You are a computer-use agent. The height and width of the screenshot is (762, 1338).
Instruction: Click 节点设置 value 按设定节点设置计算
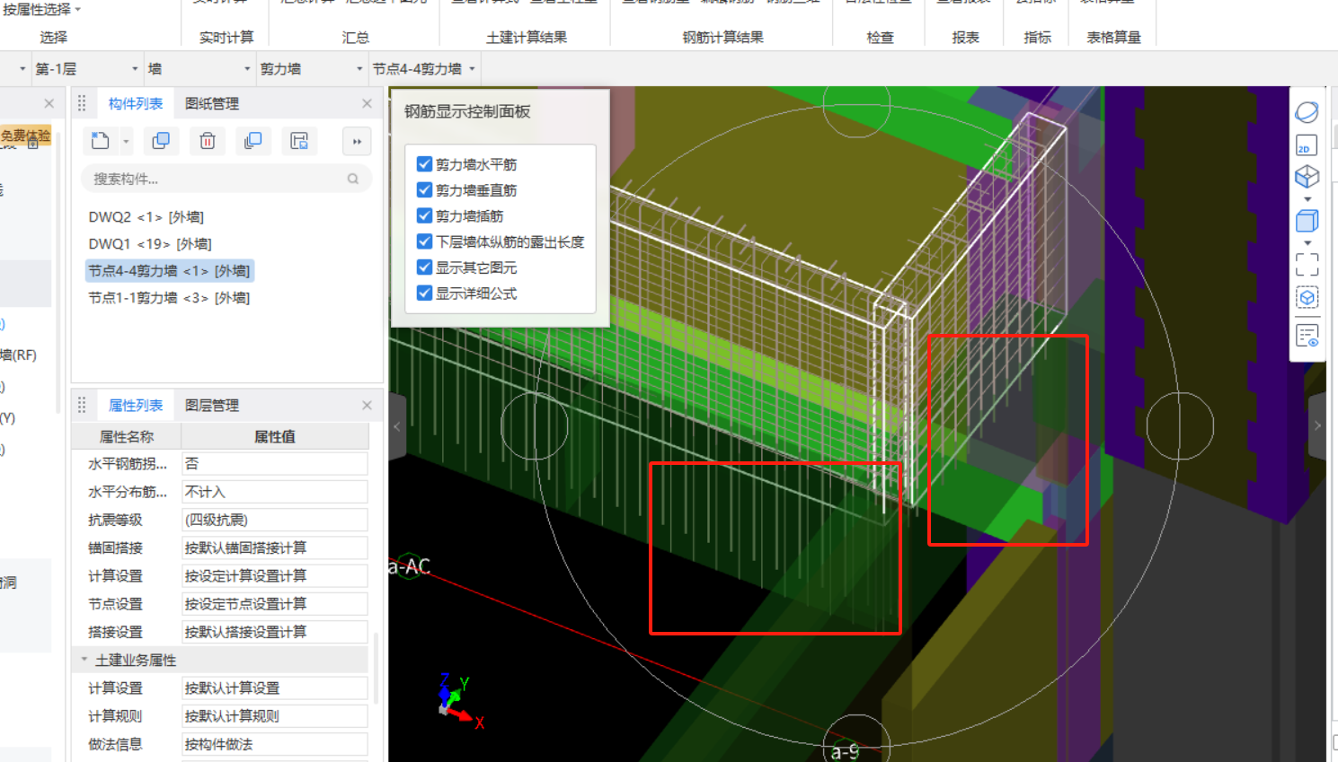click(x=275, y=604)
